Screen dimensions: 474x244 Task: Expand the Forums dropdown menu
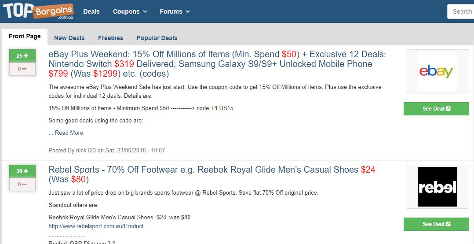coord(175,11)
